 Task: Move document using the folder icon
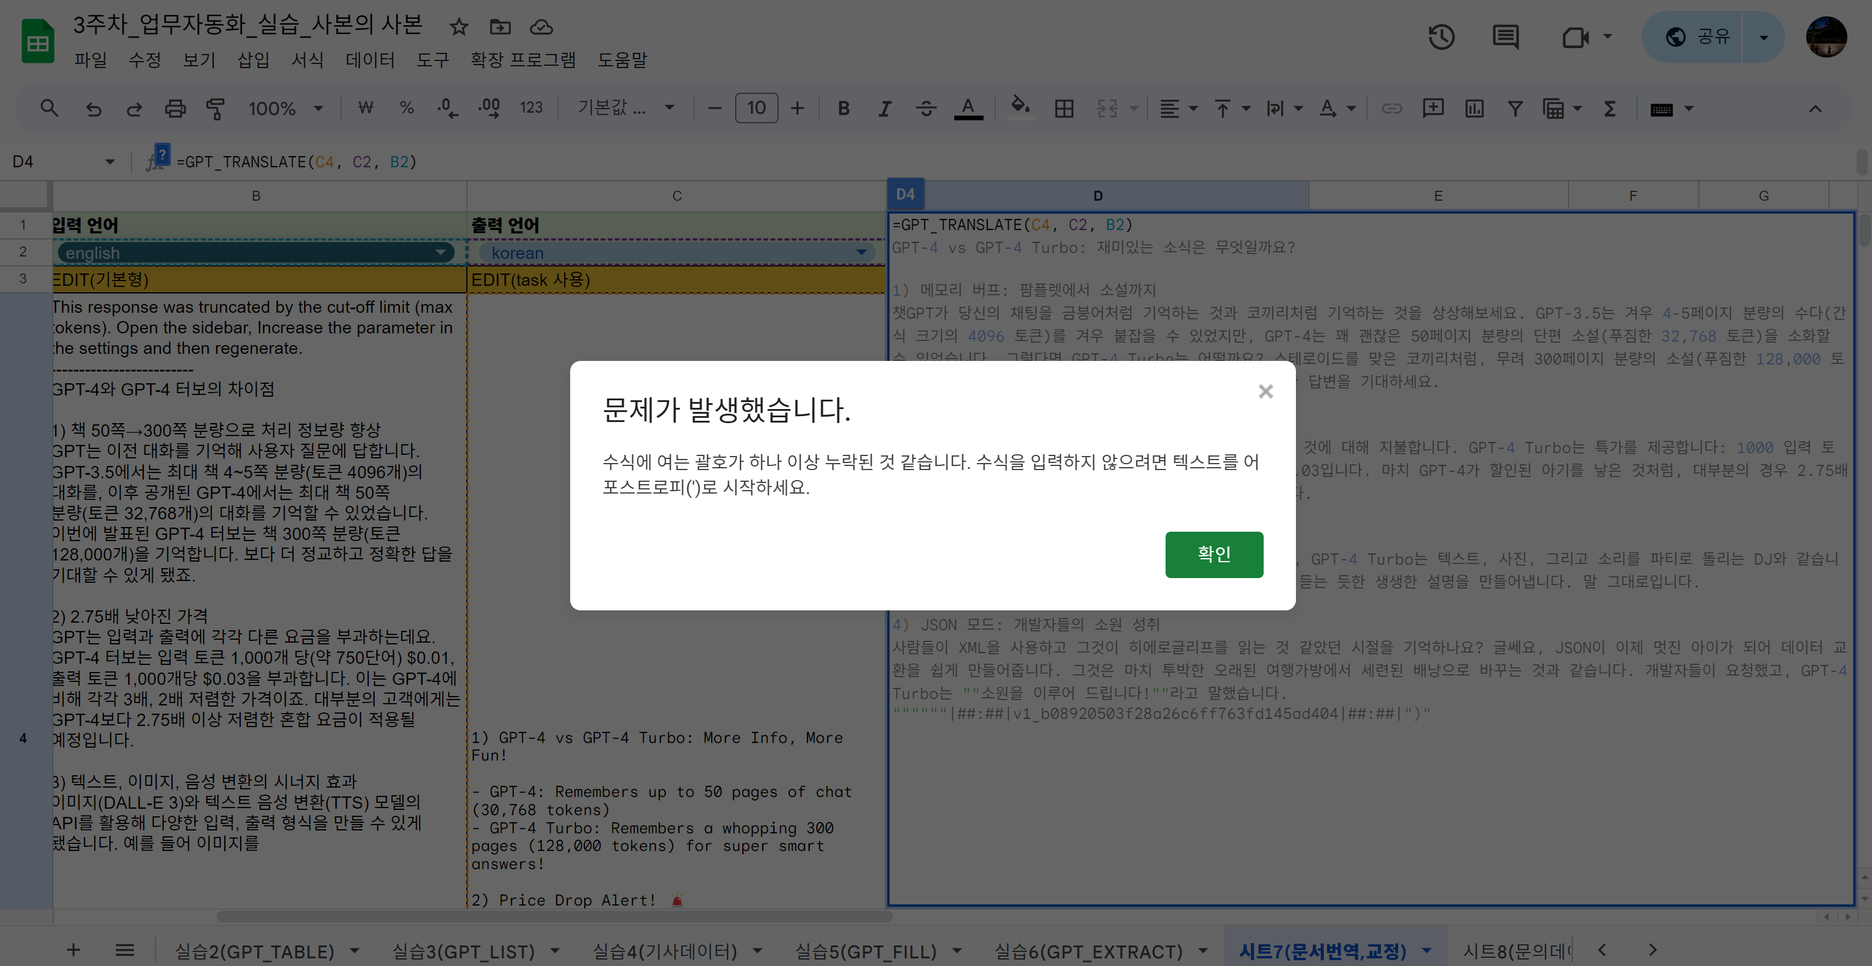(x=500, y=28)
